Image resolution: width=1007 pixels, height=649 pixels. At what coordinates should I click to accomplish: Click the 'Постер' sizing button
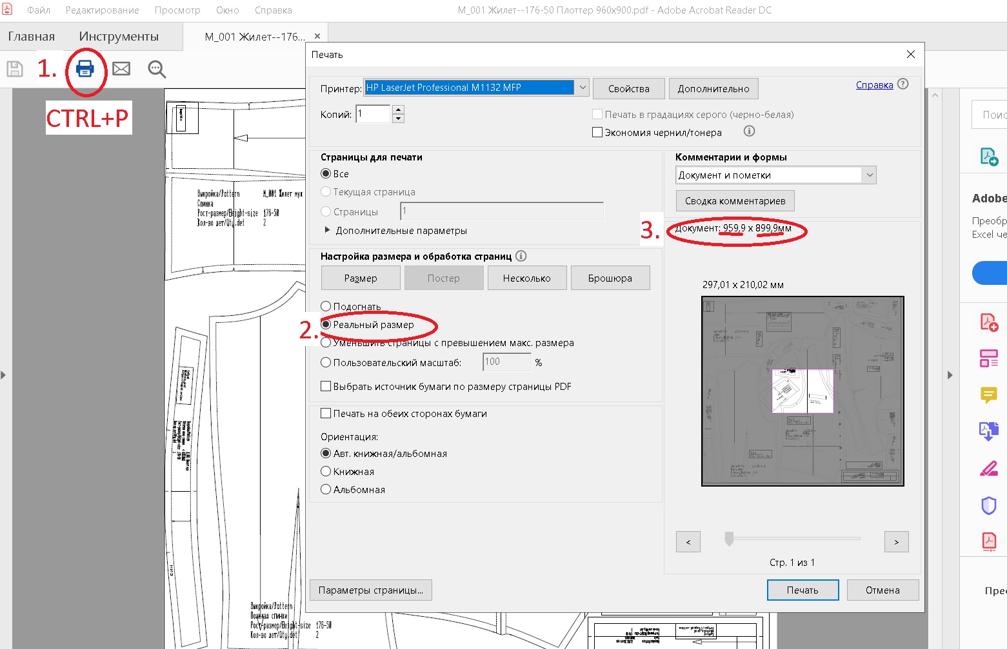[x=444, y=278]
